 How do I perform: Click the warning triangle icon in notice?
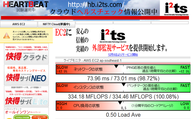coord(6,36)
